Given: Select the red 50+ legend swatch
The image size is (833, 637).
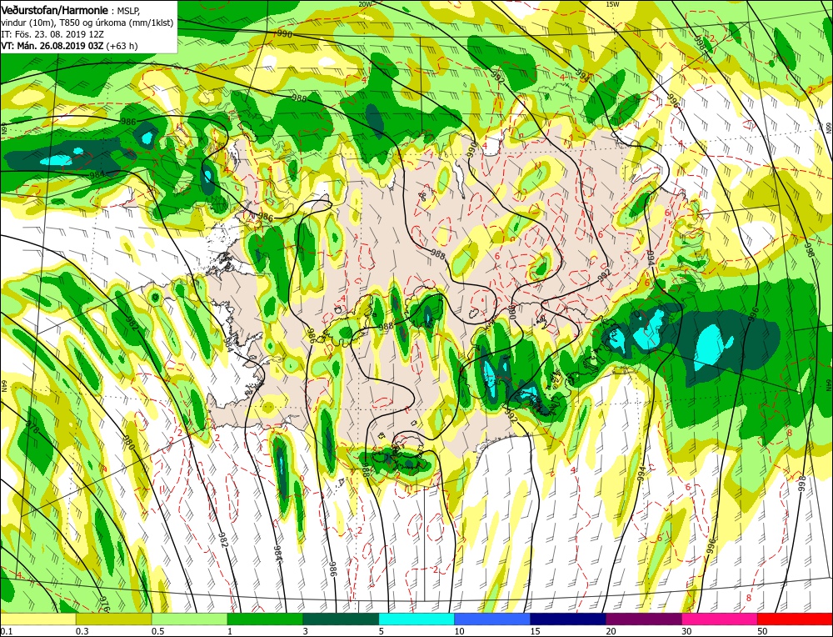Looking at the screenshot, I should (796, 619).
